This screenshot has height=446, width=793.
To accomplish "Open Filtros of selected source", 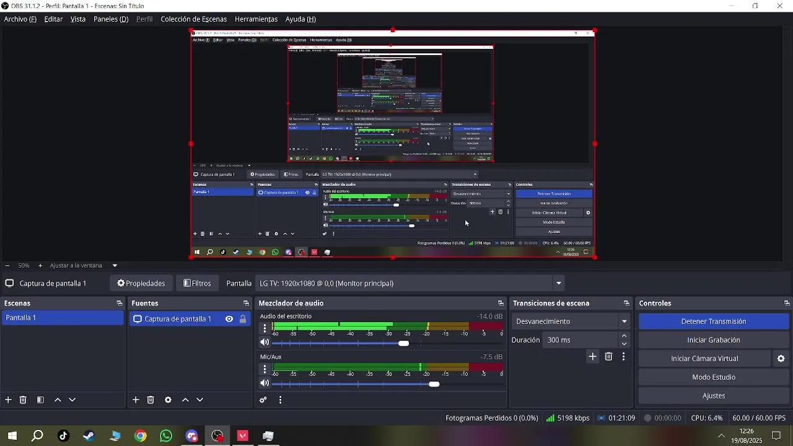I will point(198,284).
